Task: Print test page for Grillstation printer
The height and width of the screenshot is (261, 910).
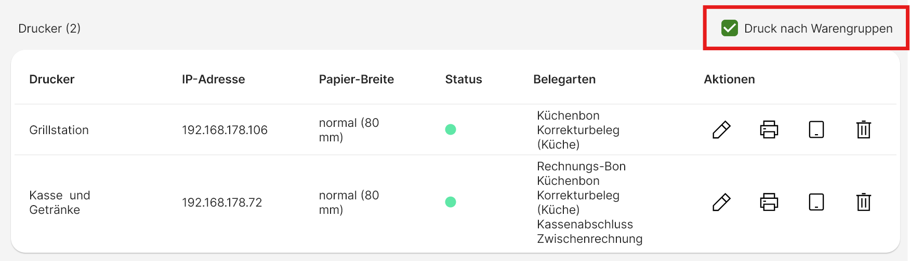Action: tap(769, 129)
